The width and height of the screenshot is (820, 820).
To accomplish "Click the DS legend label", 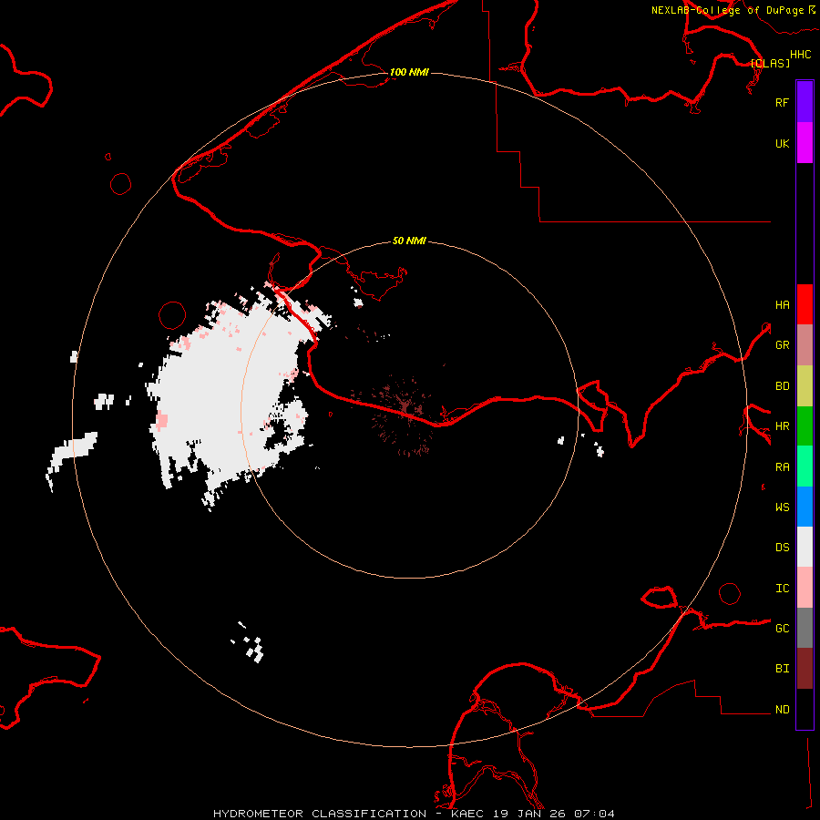I will (x=782, y=547).
